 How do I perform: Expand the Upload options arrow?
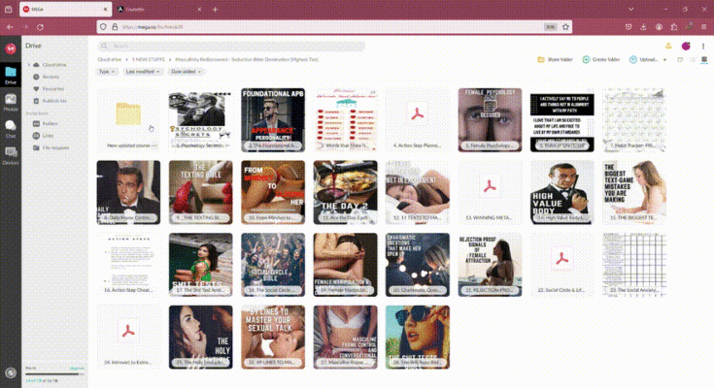pos(664,60)
